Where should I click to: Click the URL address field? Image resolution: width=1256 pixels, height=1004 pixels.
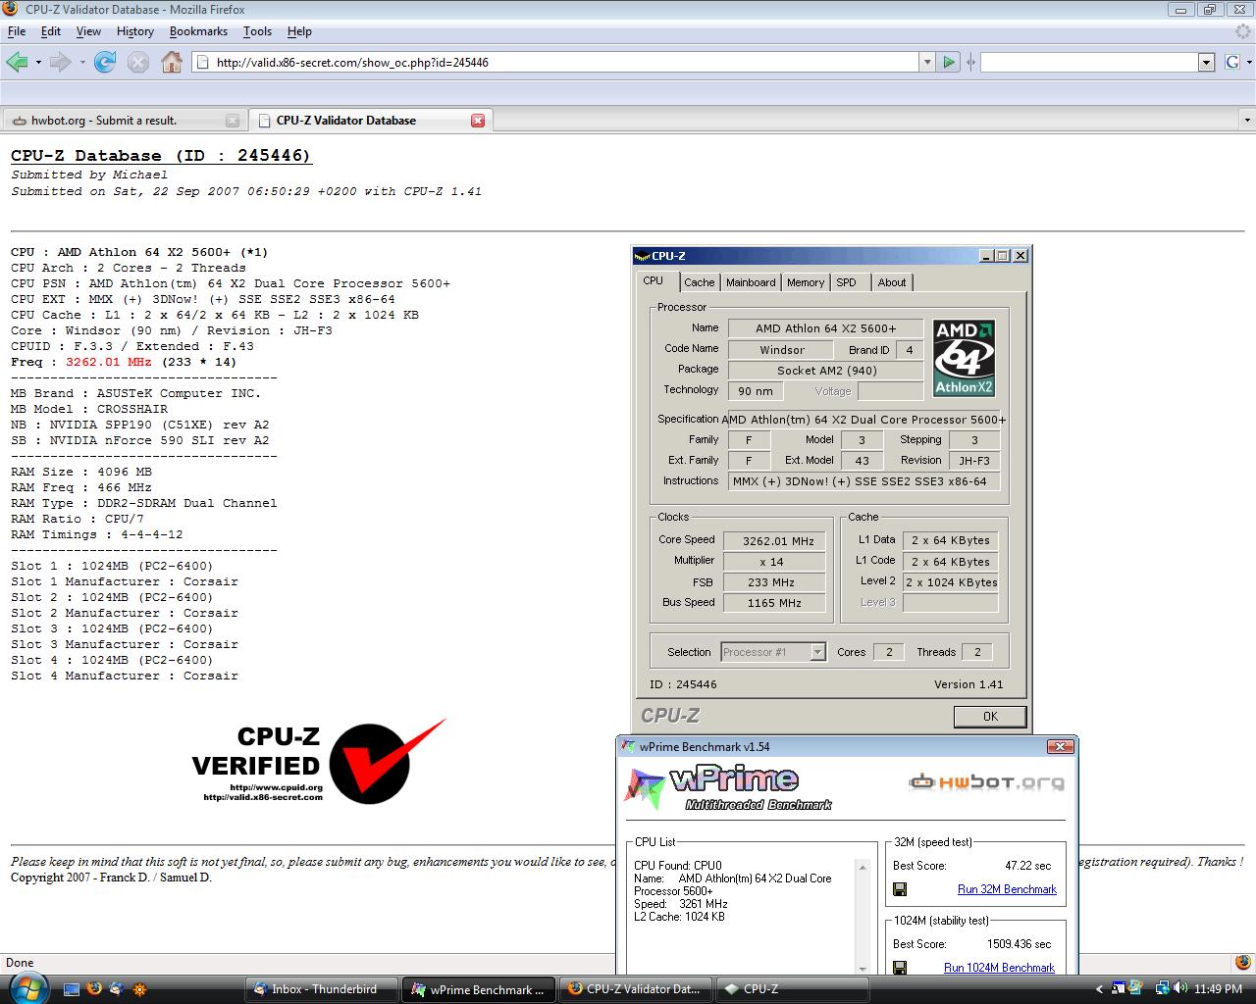[x=564, y=62]
